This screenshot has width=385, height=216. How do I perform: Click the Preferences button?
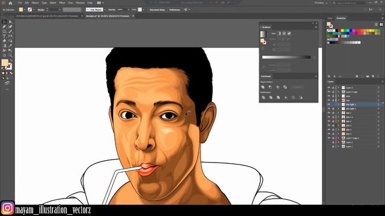click(174, 10)
